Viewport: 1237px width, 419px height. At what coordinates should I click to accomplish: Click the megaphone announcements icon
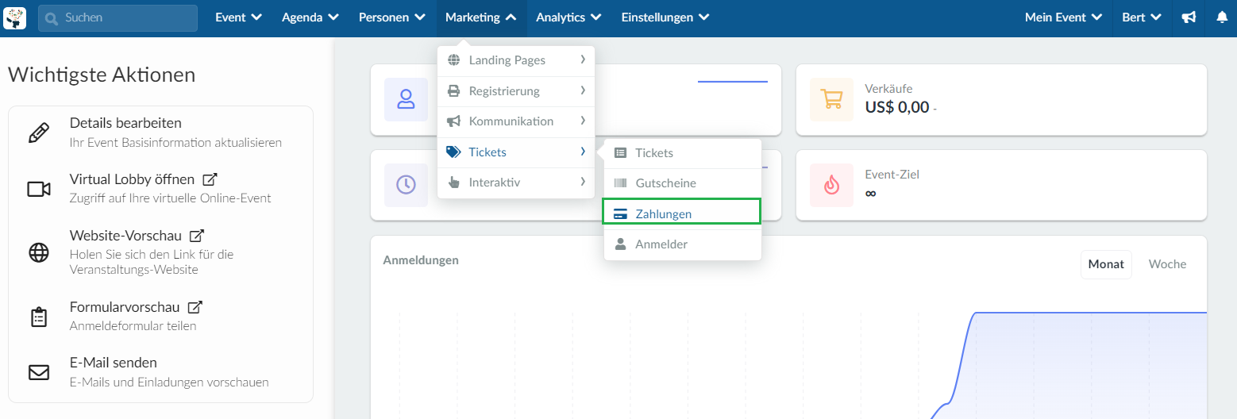[x=1189, y=17]
